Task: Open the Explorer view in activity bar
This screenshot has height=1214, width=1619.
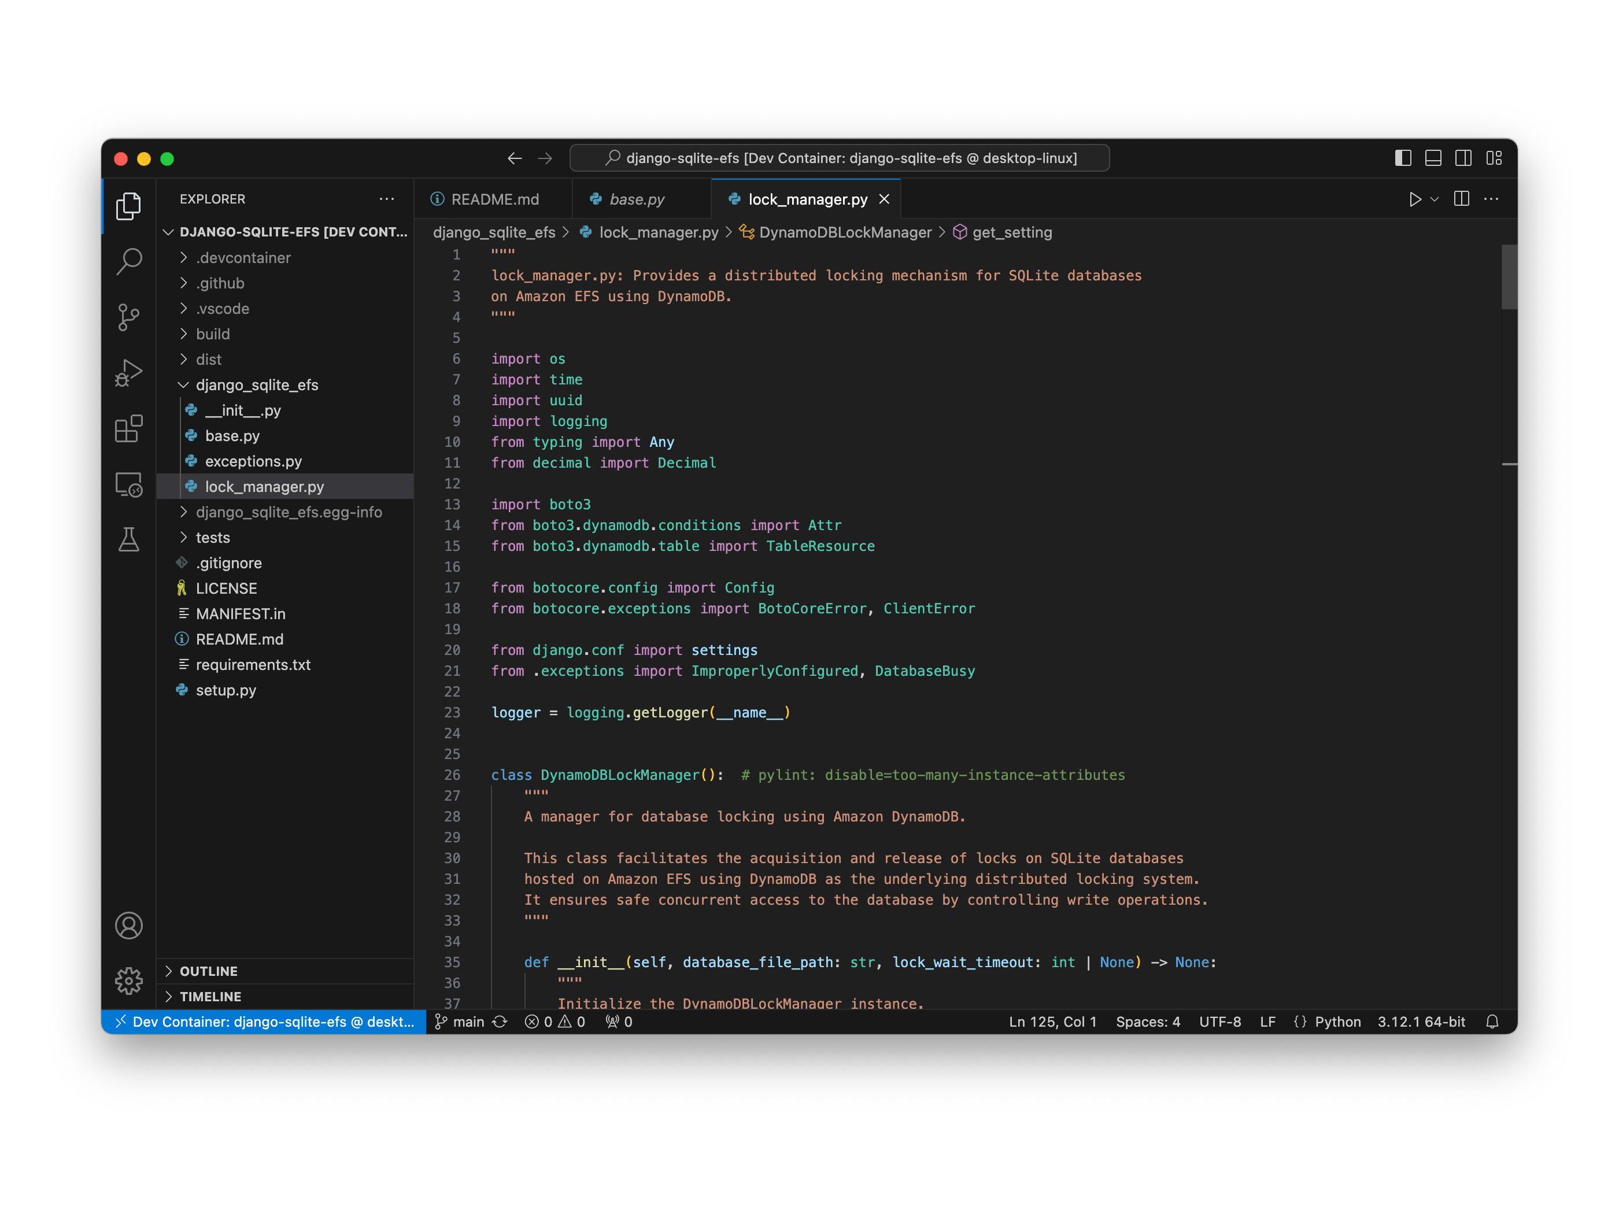Action: coord(129,206)
